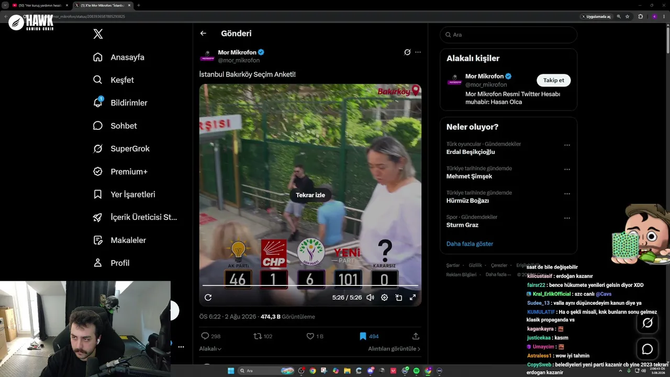Viewport: 670px width, 377px height.
Task: Open the browser tab search dropdown
Action: tap(4, 5)
